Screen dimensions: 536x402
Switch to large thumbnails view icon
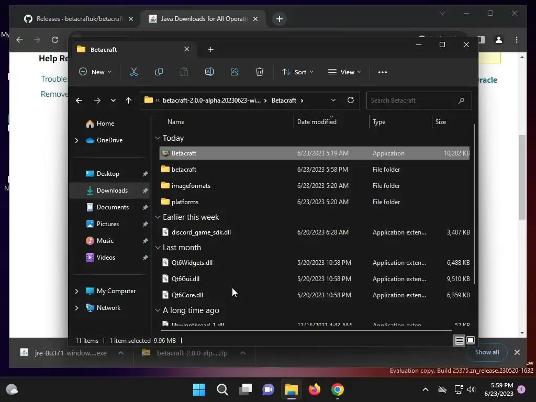(471, 340)
